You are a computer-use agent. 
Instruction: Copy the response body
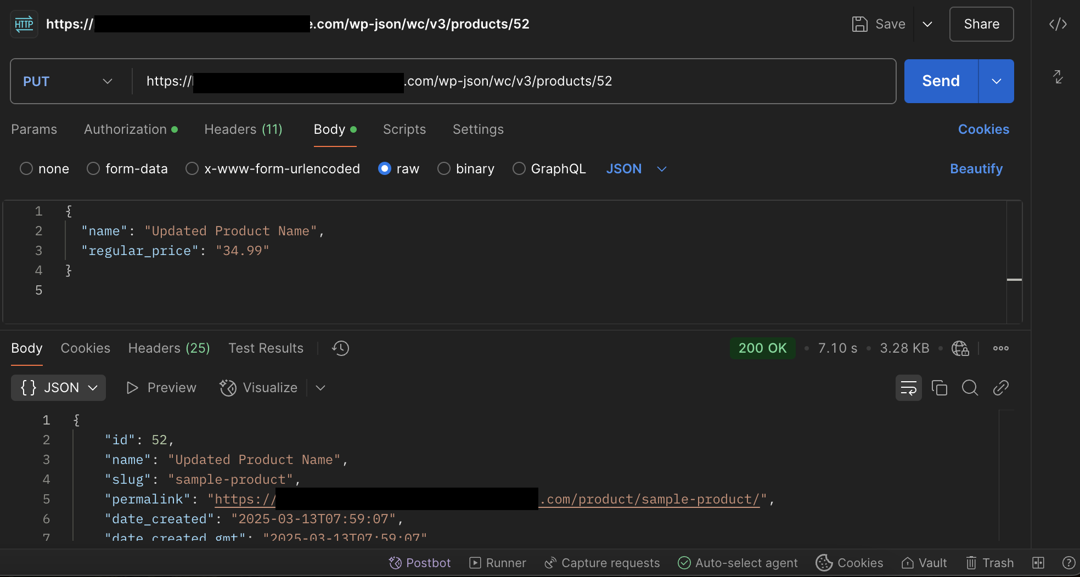(940, 388)
